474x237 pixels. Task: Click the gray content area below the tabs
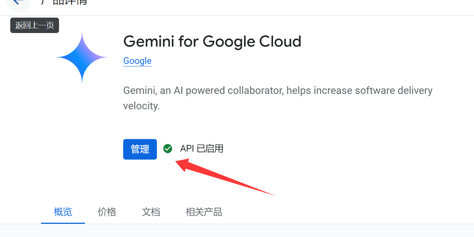click(237, 231)
